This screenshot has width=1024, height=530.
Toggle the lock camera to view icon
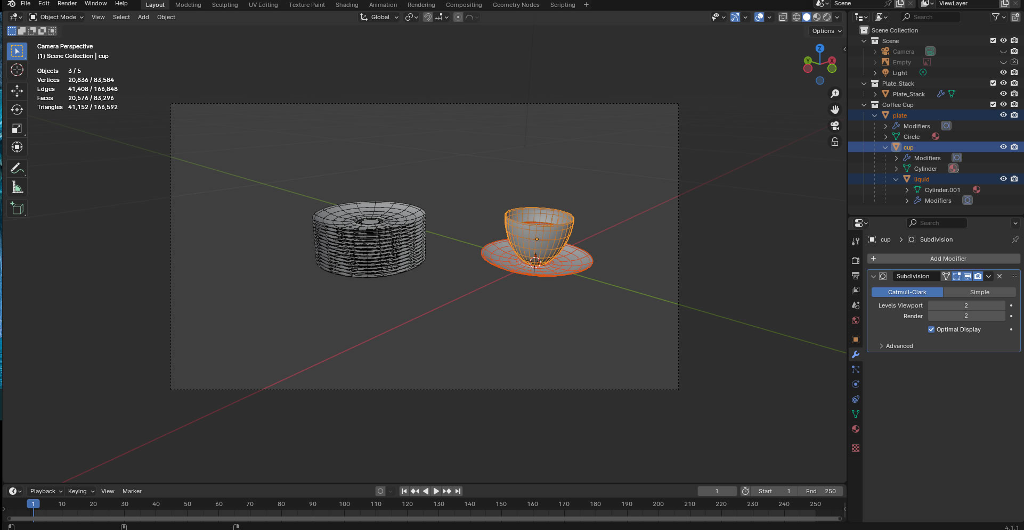coord(835,142)
